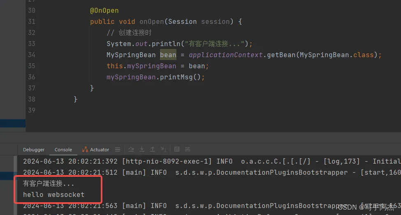Click gutter line number 39
The height and width of the screenshot is (215, 401).
[32, 110]
